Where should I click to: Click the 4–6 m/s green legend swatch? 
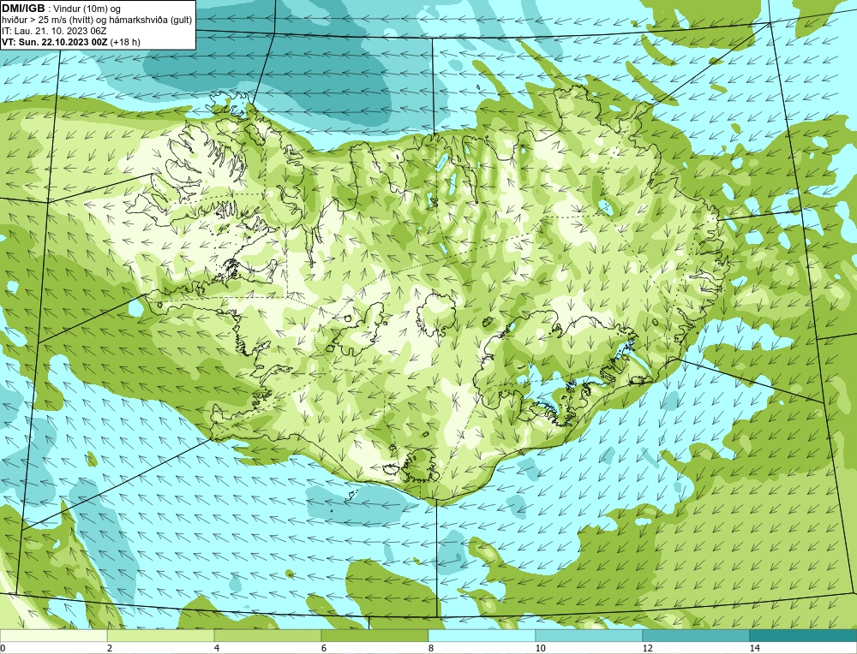[267, 636]
